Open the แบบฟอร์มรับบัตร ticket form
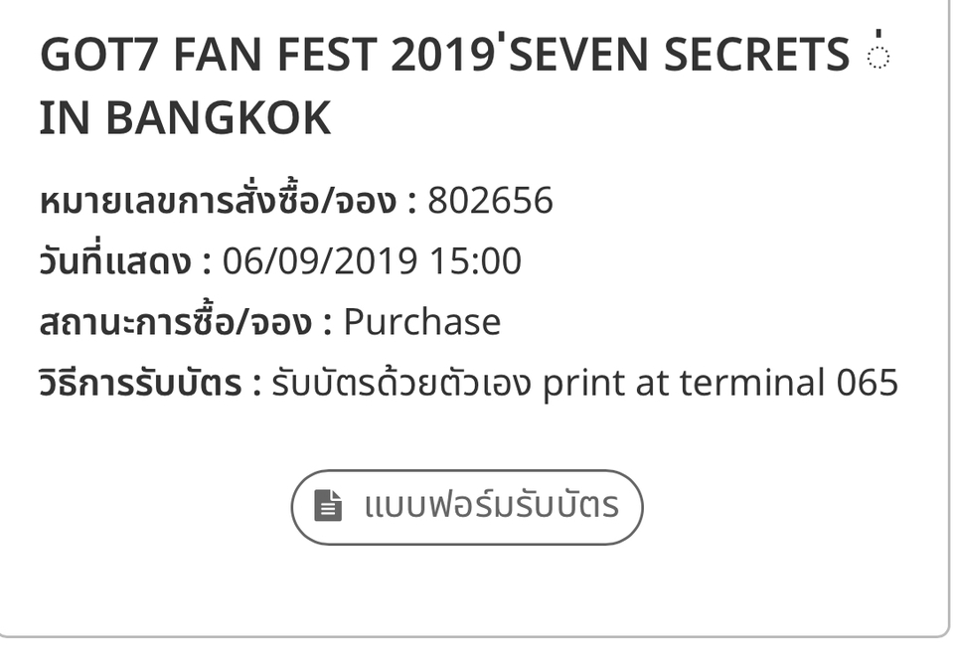Screen dimensions: 954x662 (x=467, y=507)
